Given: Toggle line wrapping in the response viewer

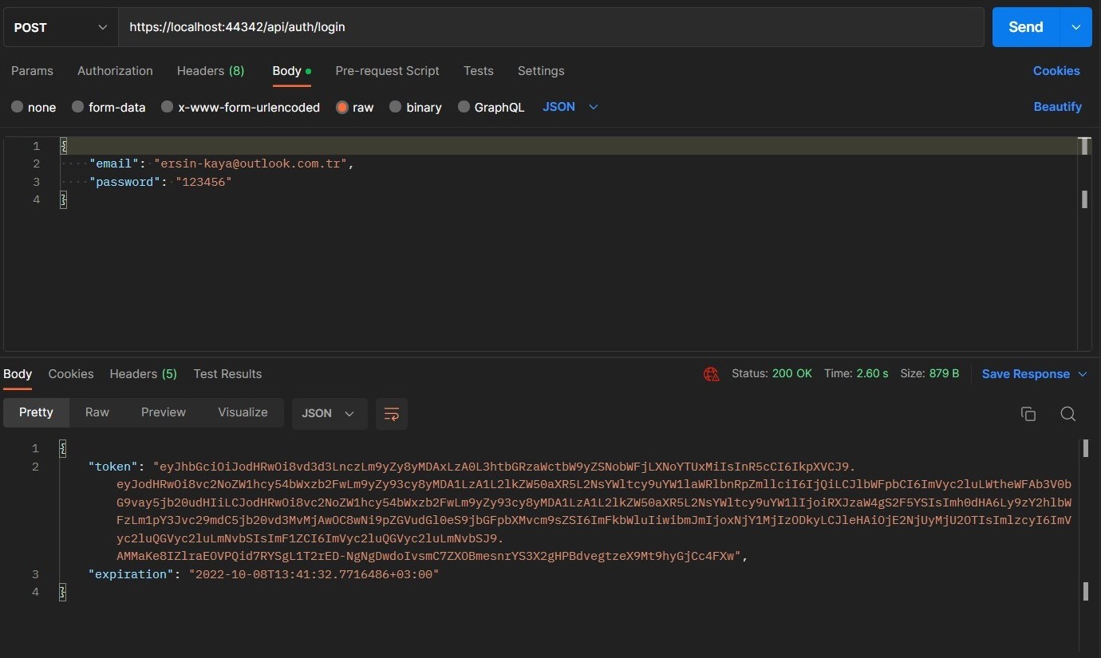Looking at the screenshot, I should (x=391, y=413).
